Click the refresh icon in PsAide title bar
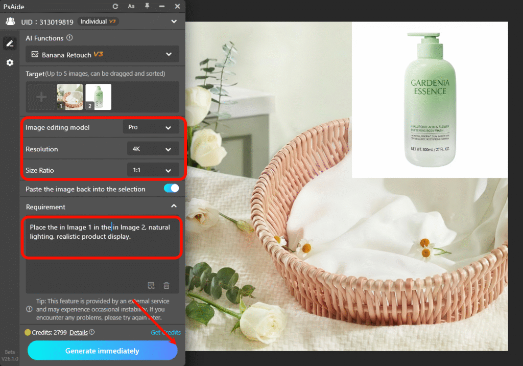523x366 pixels. click(x=115, y=6)
